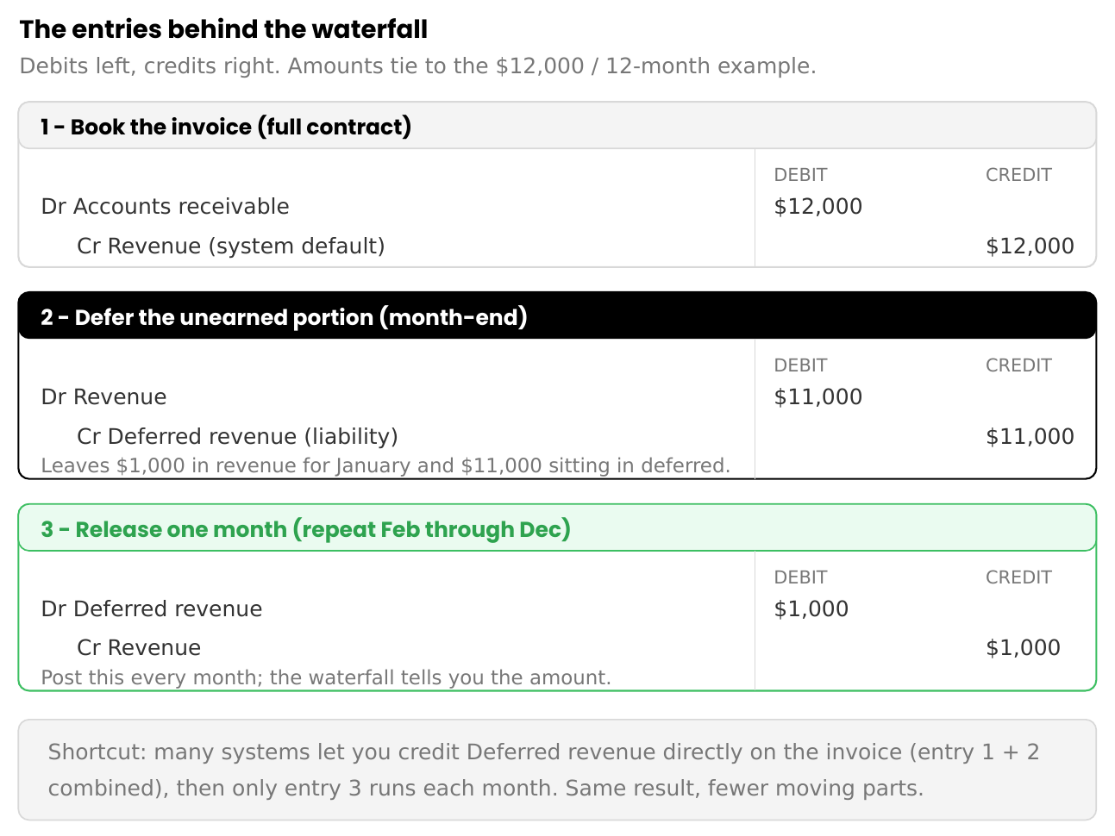Screen dimensions: 1115x836
Task: Click the $12,000 debit amount
Action: click(818, 206)
